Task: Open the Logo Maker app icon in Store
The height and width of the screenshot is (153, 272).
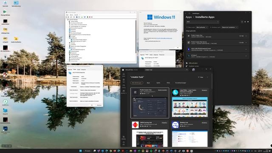Action: (175, 92)
